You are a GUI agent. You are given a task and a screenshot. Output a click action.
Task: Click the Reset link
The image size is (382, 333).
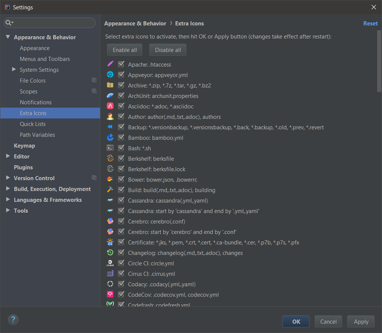point(370,24)
